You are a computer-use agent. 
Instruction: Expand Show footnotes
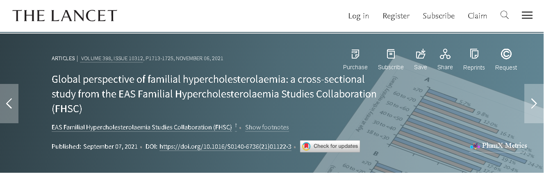point(267,127)
